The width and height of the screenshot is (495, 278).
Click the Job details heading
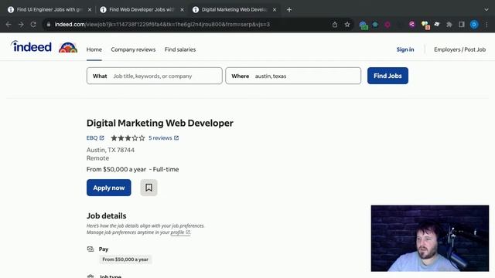107,216
